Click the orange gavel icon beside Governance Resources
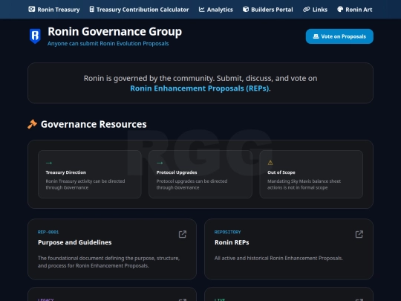Screen dimensions: 401x301 pyautogui.click(x=32, y=124)
